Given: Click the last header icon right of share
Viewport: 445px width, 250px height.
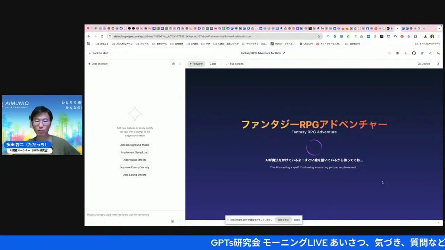Looking at the screenshot, I should tap(438, 53).
